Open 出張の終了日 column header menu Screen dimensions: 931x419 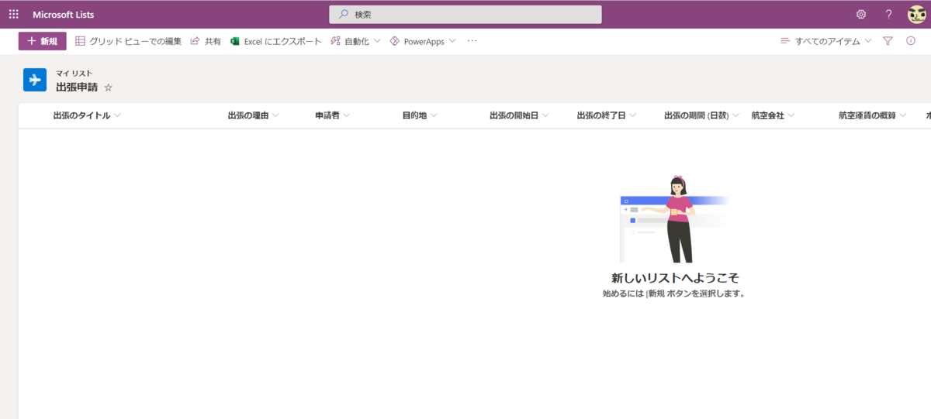pyautogui.click(x=607, y=115)
